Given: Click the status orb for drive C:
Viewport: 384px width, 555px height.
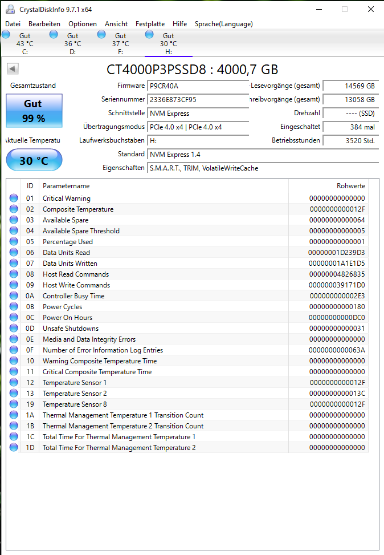Looking at the screenshot, I should point(6,34).
